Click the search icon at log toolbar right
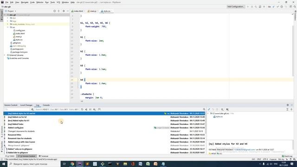Screen dimensions: 297x167 (x=204, y=109)
